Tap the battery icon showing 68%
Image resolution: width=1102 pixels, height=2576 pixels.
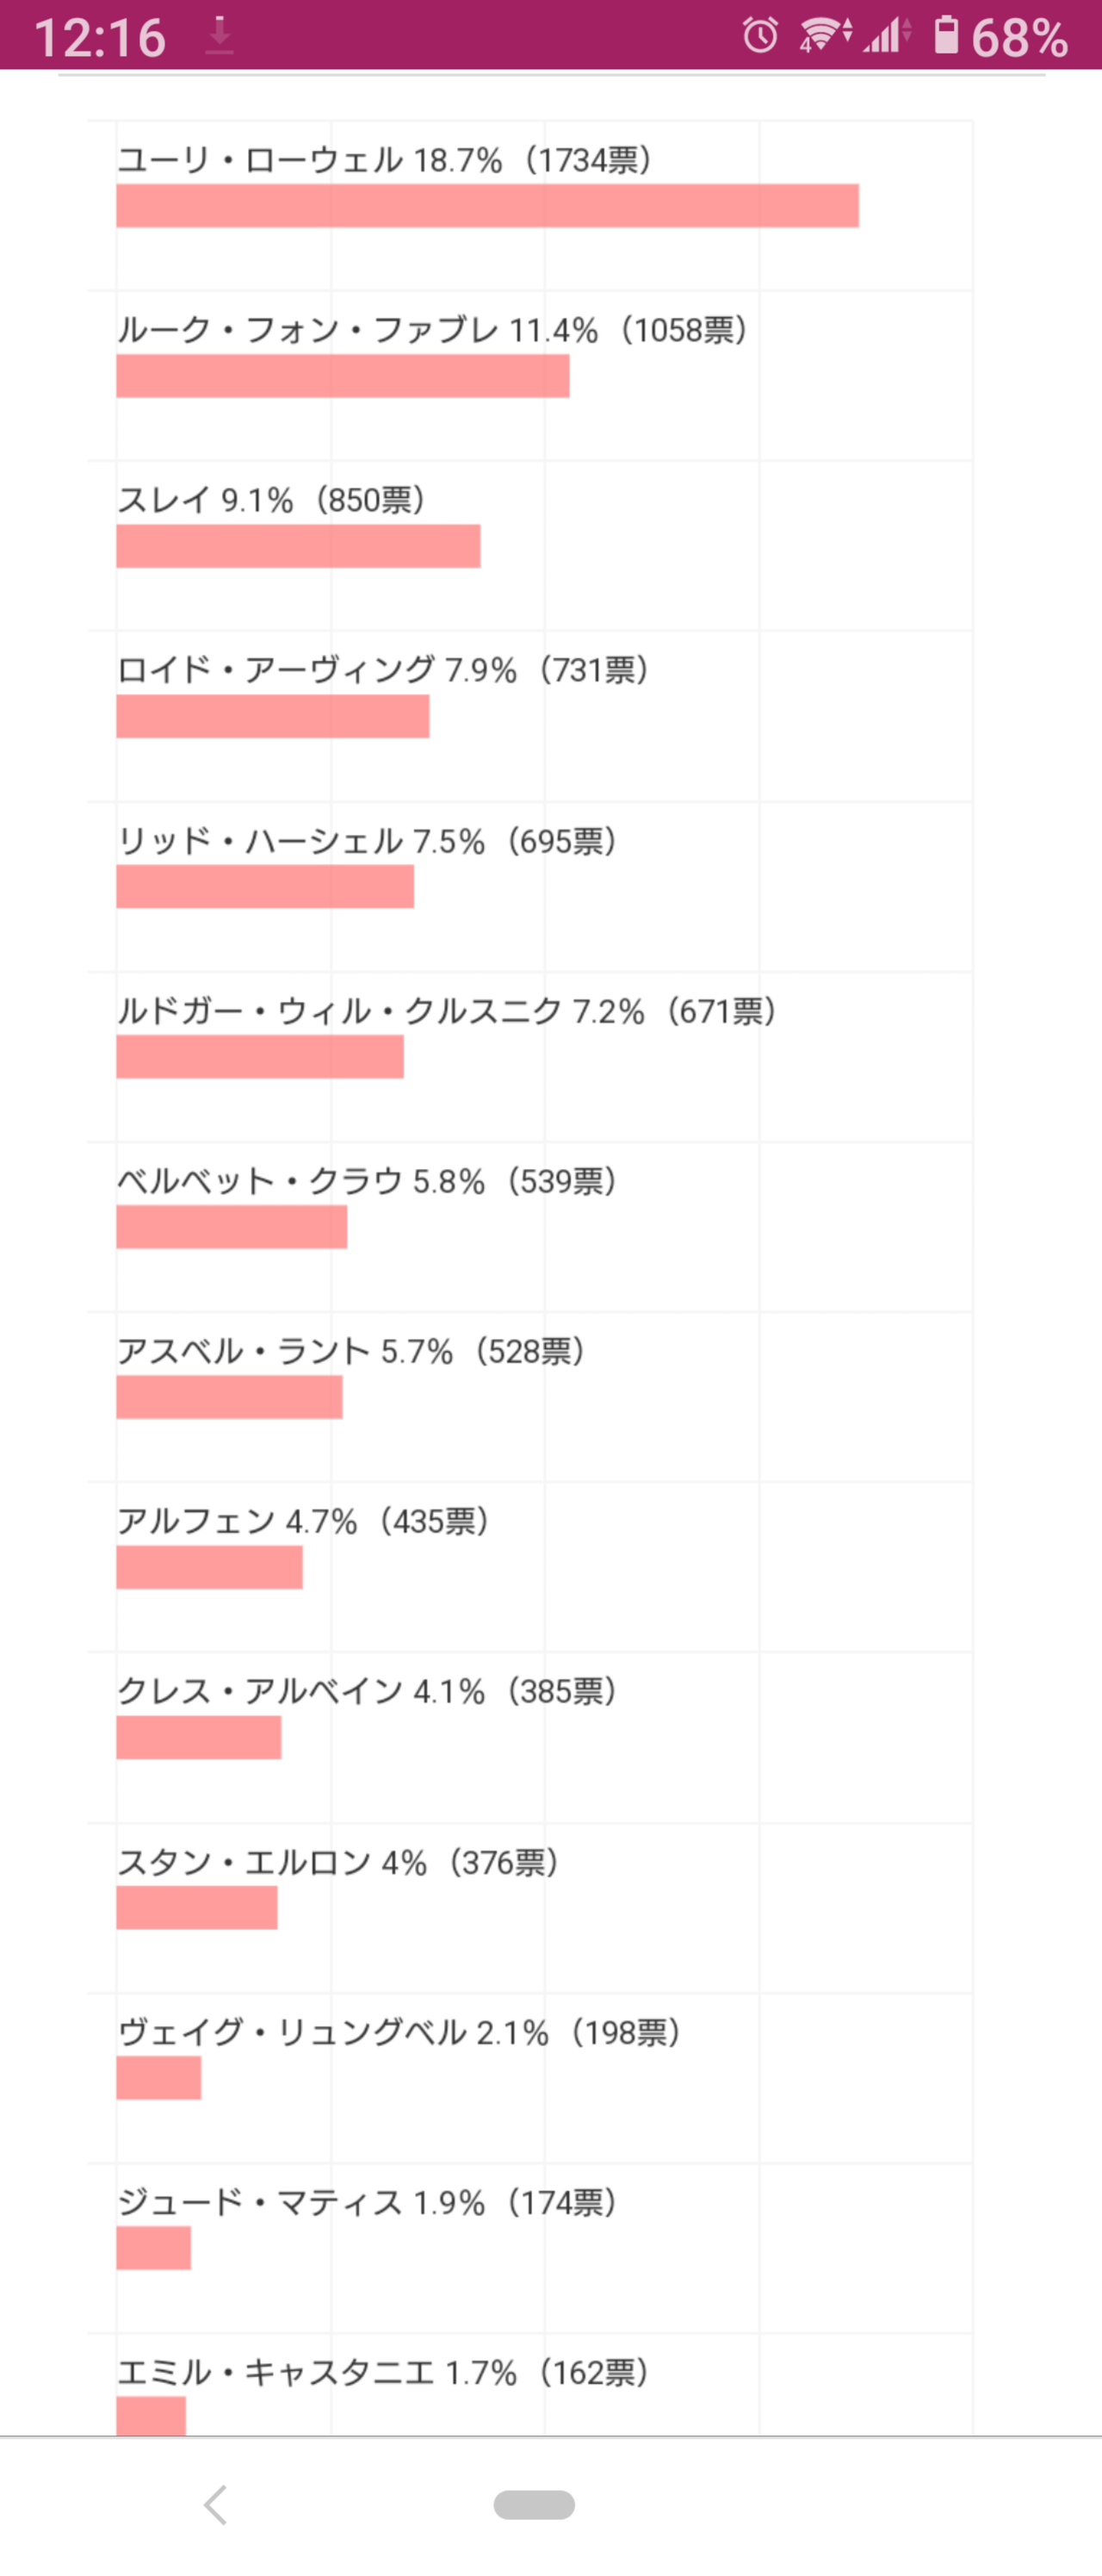[945, 35]
